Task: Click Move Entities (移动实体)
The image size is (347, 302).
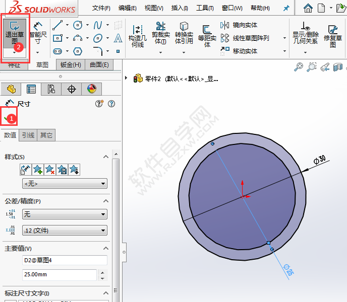Action: [239, 51]
